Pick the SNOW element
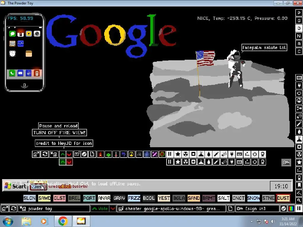The height and width of the screenshot is (227, 303). click(253, 198)
